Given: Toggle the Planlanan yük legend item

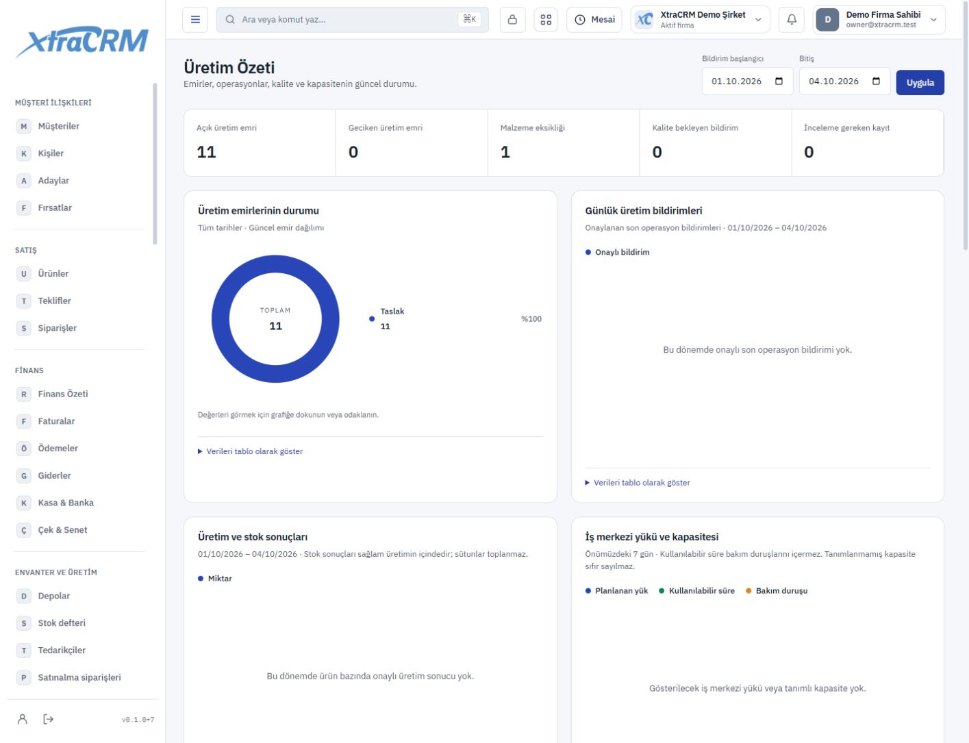Looking at the screenshot, I should tap(617, 591).
